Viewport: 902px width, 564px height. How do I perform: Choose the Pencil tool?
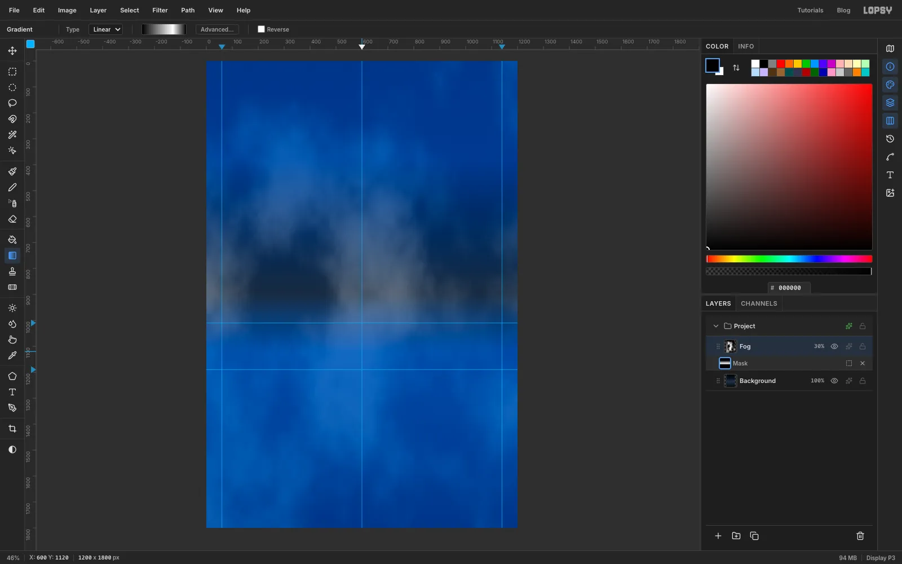click(12, 187)
